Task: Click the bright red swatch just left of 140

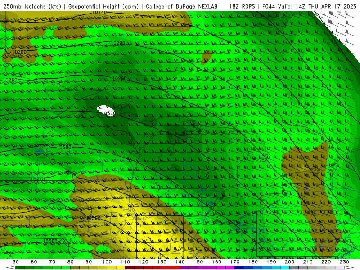Action: coord(175,268)
